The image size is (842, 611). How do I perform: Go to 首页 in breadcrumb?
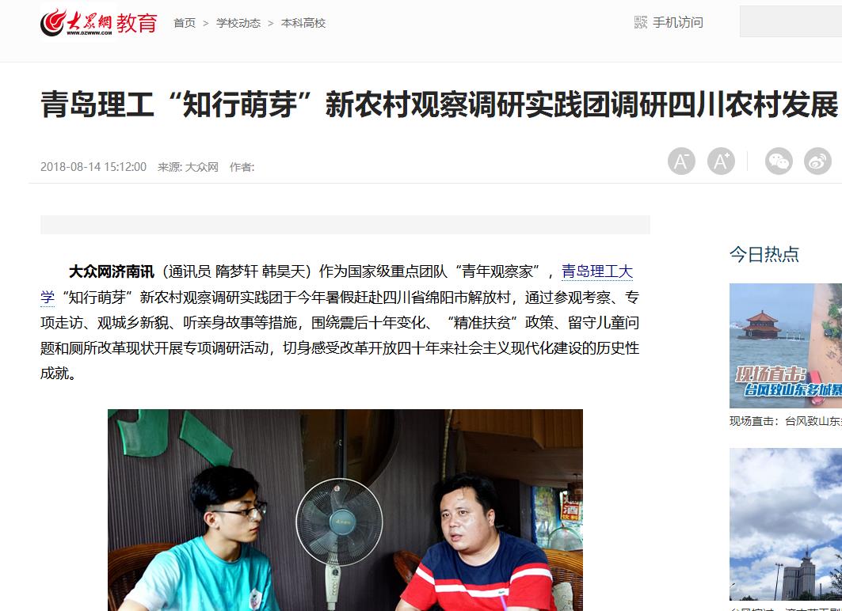click(x=185, y=23)
